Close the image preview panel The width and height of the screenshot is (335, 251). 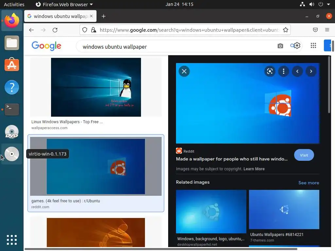click(184, 71)
